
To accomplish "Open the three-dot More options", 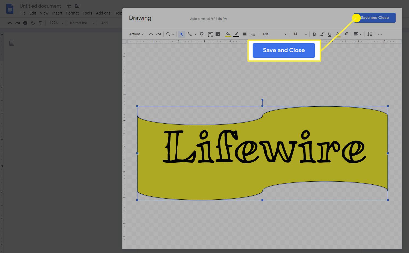I will point(380,34).
